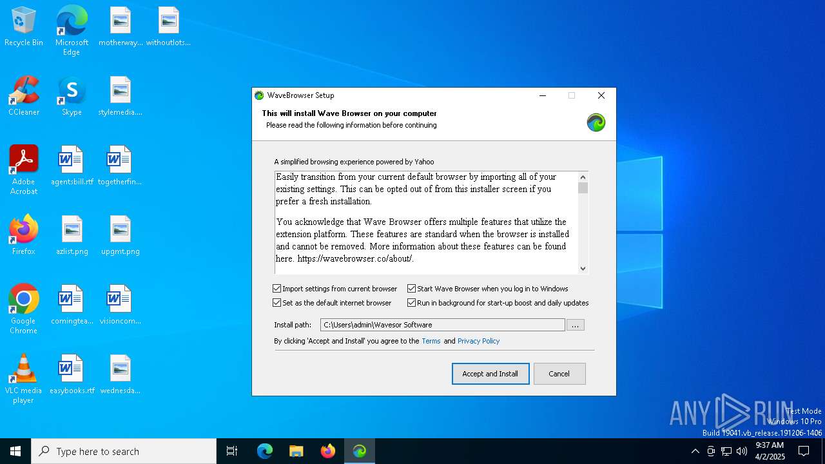Show hidden system tray icons
This screenshot has width=825, height=464.
[x=695, y=451]
